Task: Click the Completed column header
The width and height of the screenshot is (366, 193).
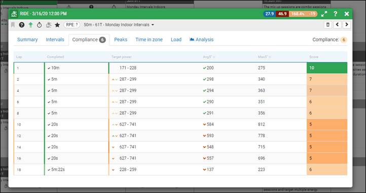Action: coord(55,57)
